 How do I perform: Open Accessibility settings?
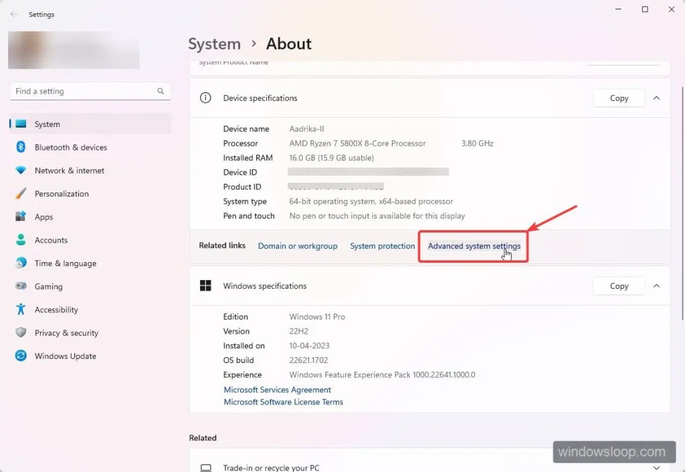pos(90,309)
